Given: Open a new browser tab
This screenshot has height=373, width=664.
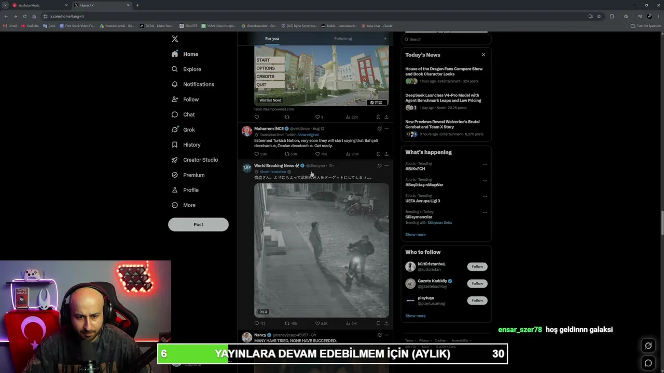Looking at the screenshot, I should pyautogui.click(x=137, y=5).
